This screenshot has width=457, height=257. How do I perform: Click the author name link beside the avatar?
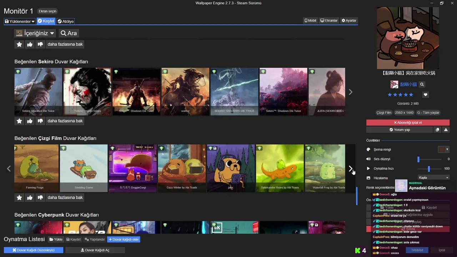pyautogui.click(x=408, y=85)
